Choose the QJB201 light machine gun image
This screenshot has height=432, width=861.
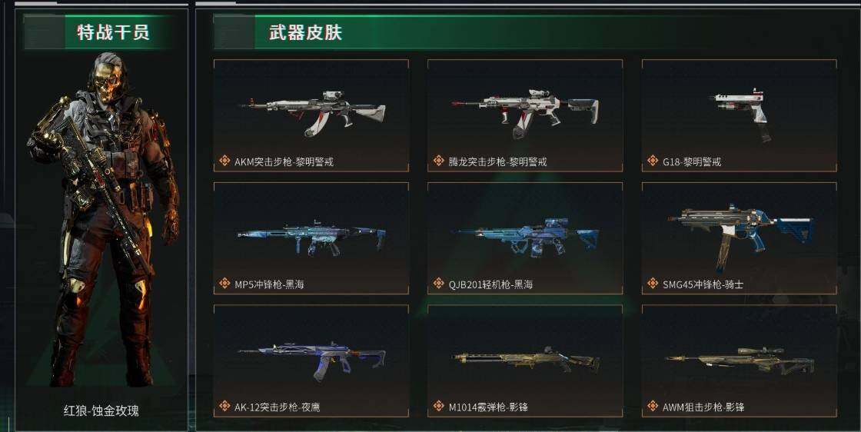(x=526, y=237)
